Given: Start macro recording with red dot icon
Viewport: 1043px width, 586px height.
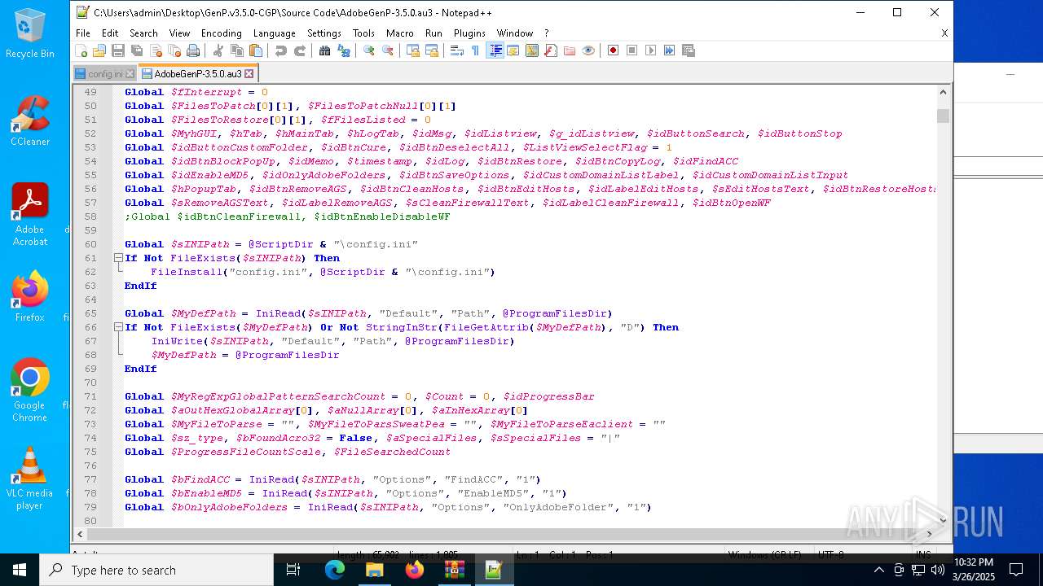Looking at the screenshot, I should (614, 50).
